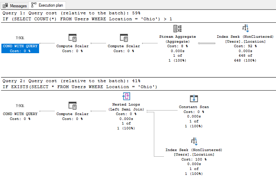276x178 pixels.
Task: Click the T-SQL icon in Query 1
Action: 20,38
